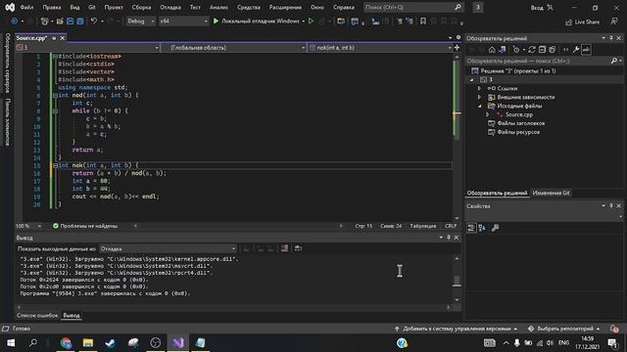
Task: Click the Save (floppy disk) toolbar icon
Action: click(70, 22)
